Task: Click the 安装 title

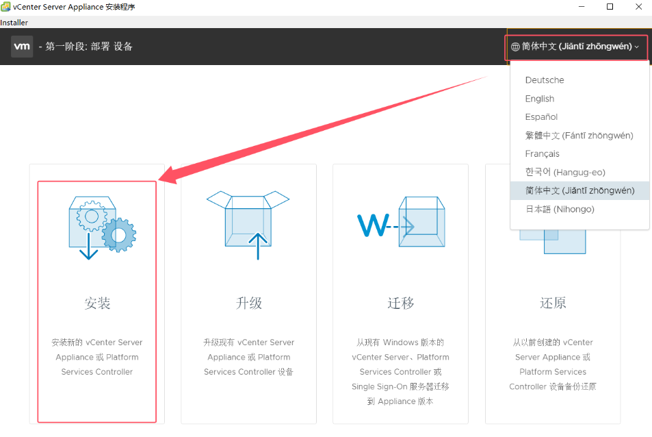Action: [x=97, y=303]
